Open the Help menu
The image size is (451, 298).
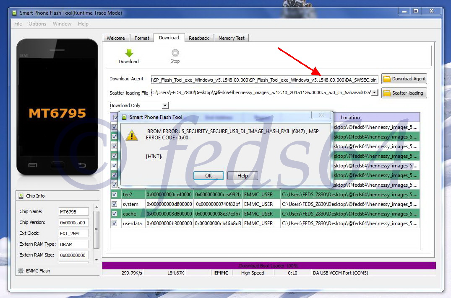pyautogui.click(x=83, y=24)
